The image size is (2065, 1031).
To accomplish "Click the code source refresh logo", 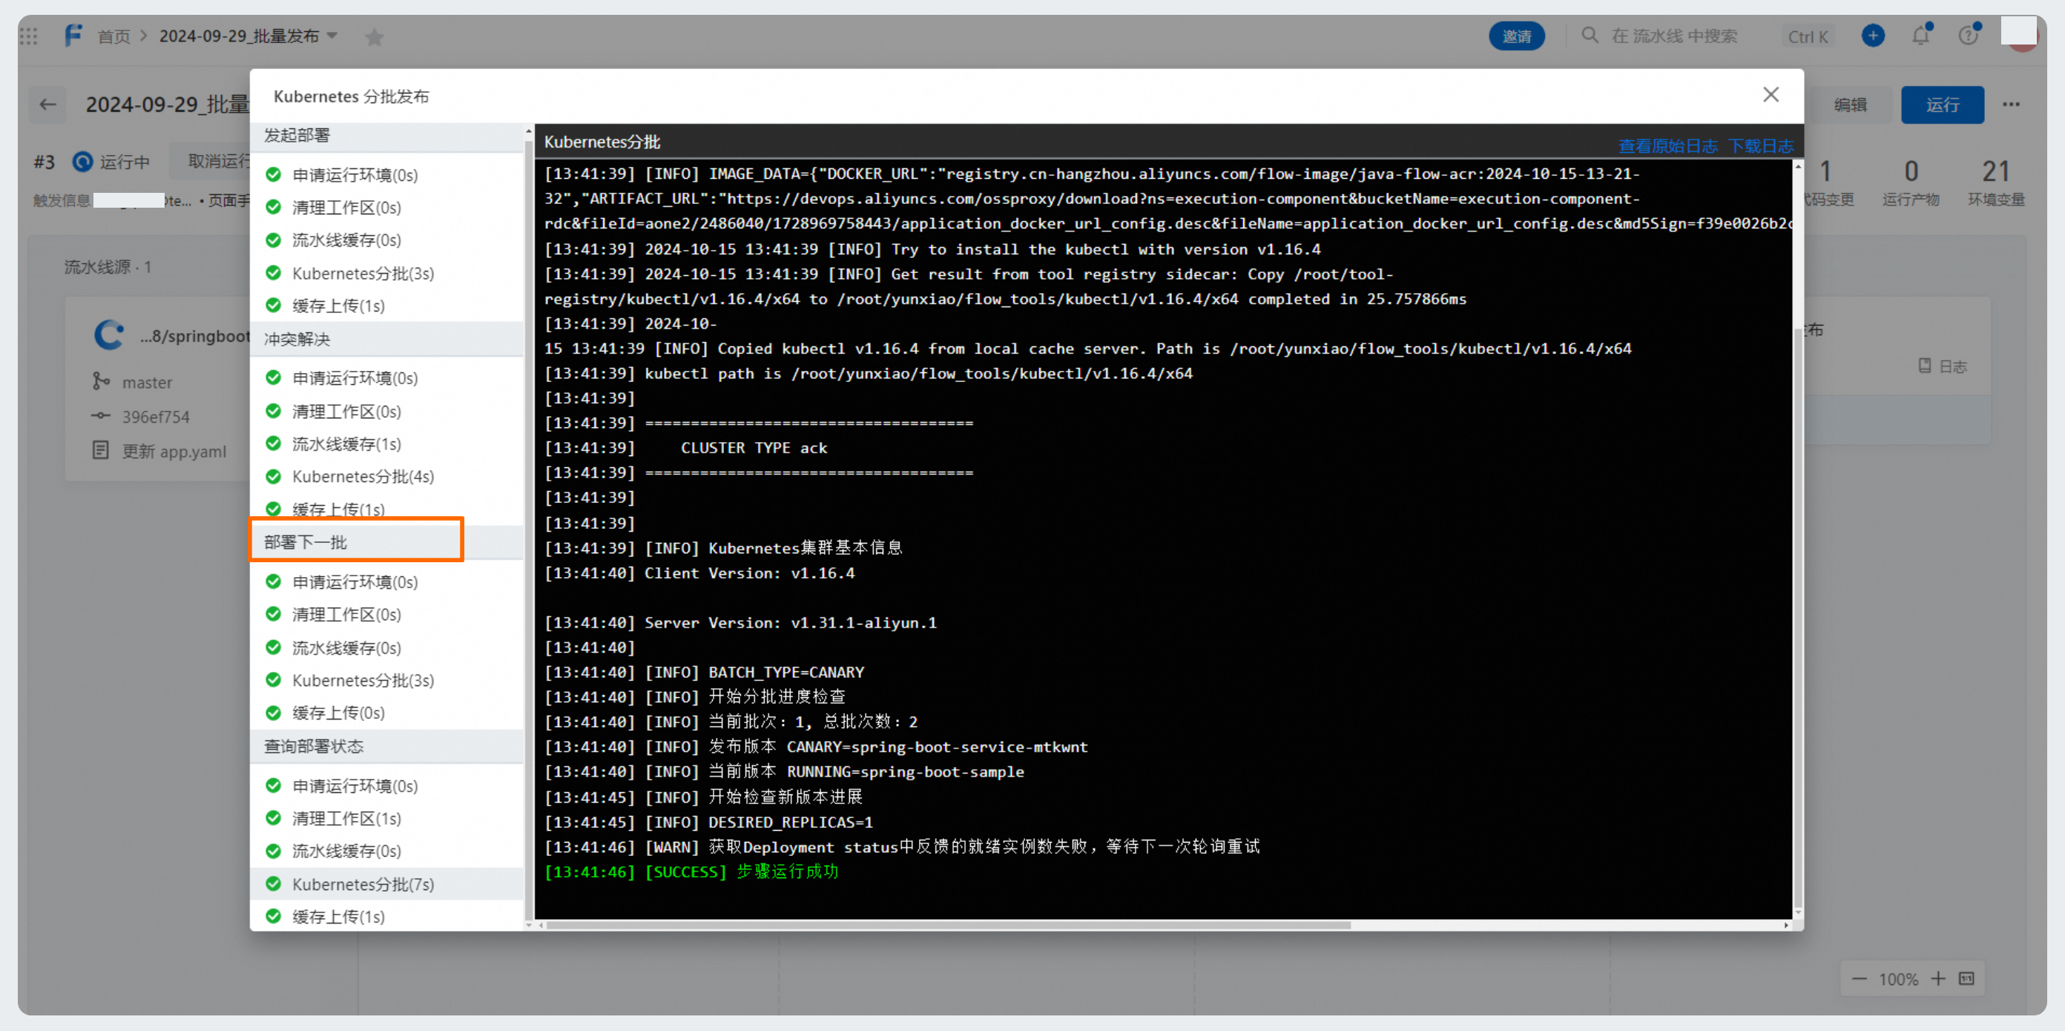I will (x=109, y=335).
